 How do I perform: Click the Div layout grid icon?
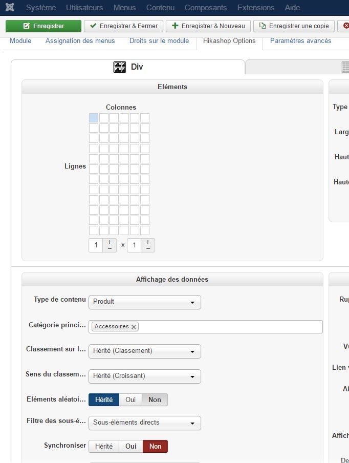[119, 67]
